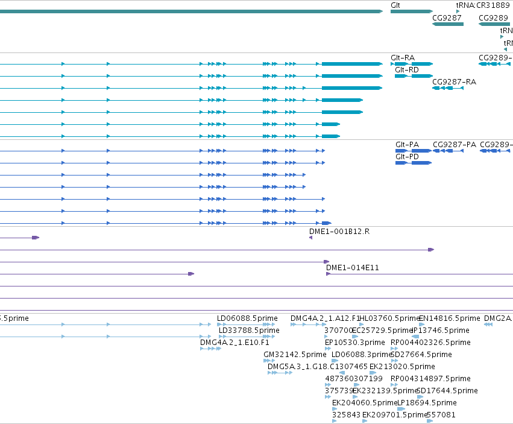The height and width of the screenshot is (424, 513).
Task: Click the CG9287-RA transcript label
Action: (454, 82)
